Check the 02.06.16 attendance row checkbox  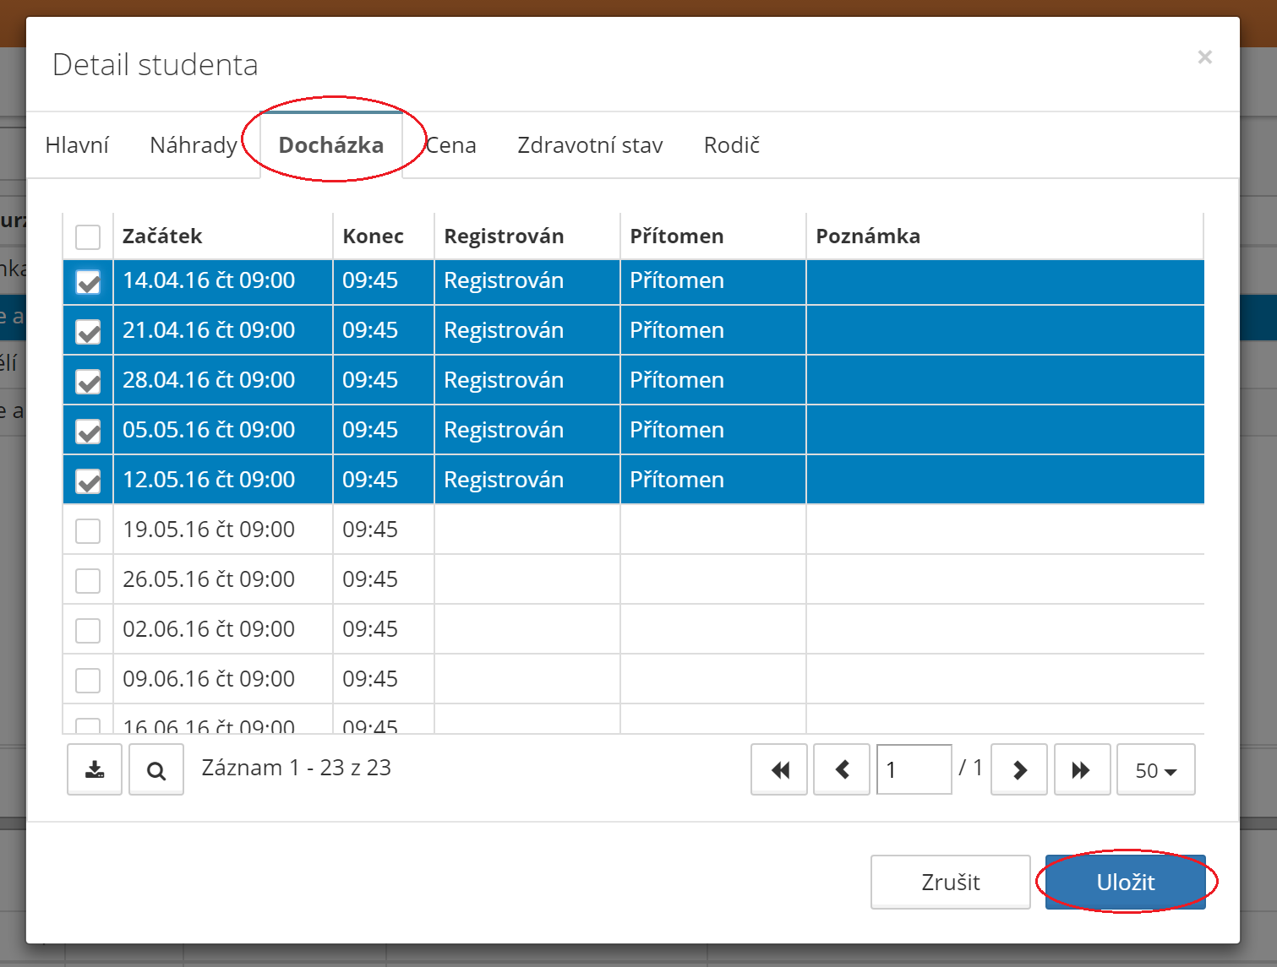point(88,631)
